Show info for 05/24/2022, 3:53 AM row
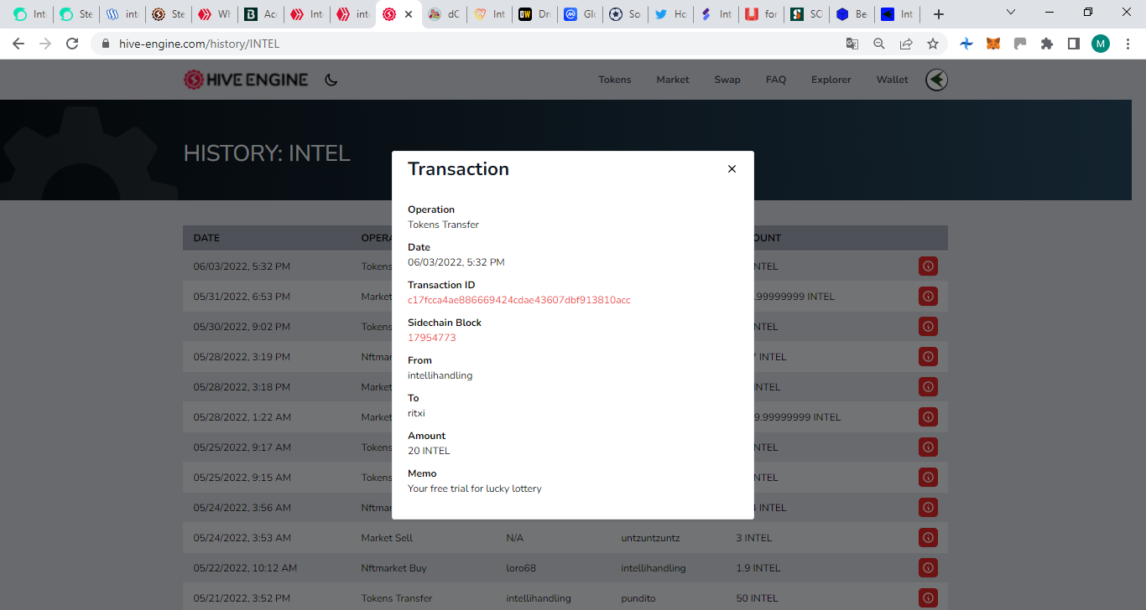1146x610 pixels. (x=928, y=537)
